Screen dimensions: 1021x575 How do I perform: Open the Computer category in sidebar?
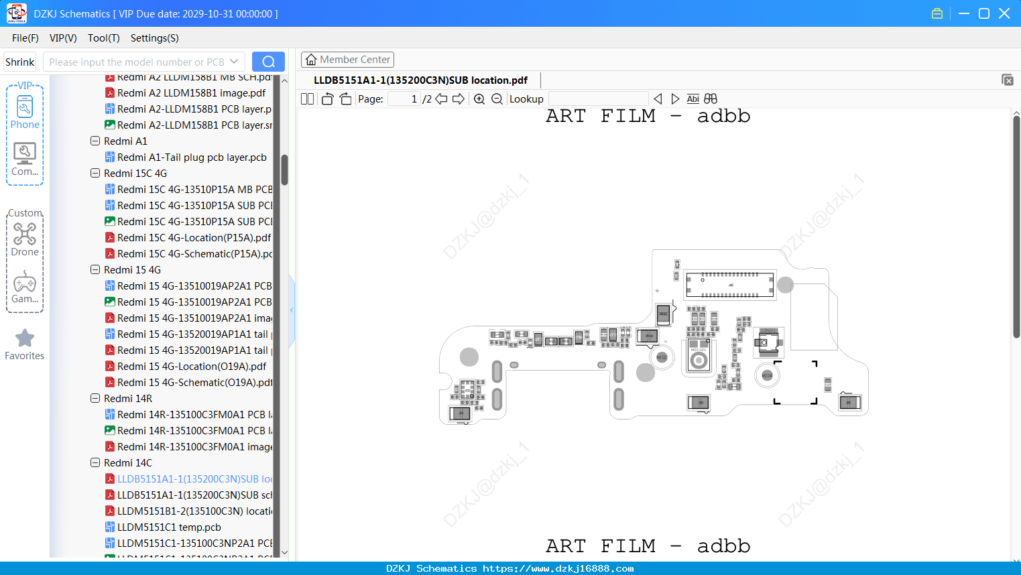pos(25,159)
